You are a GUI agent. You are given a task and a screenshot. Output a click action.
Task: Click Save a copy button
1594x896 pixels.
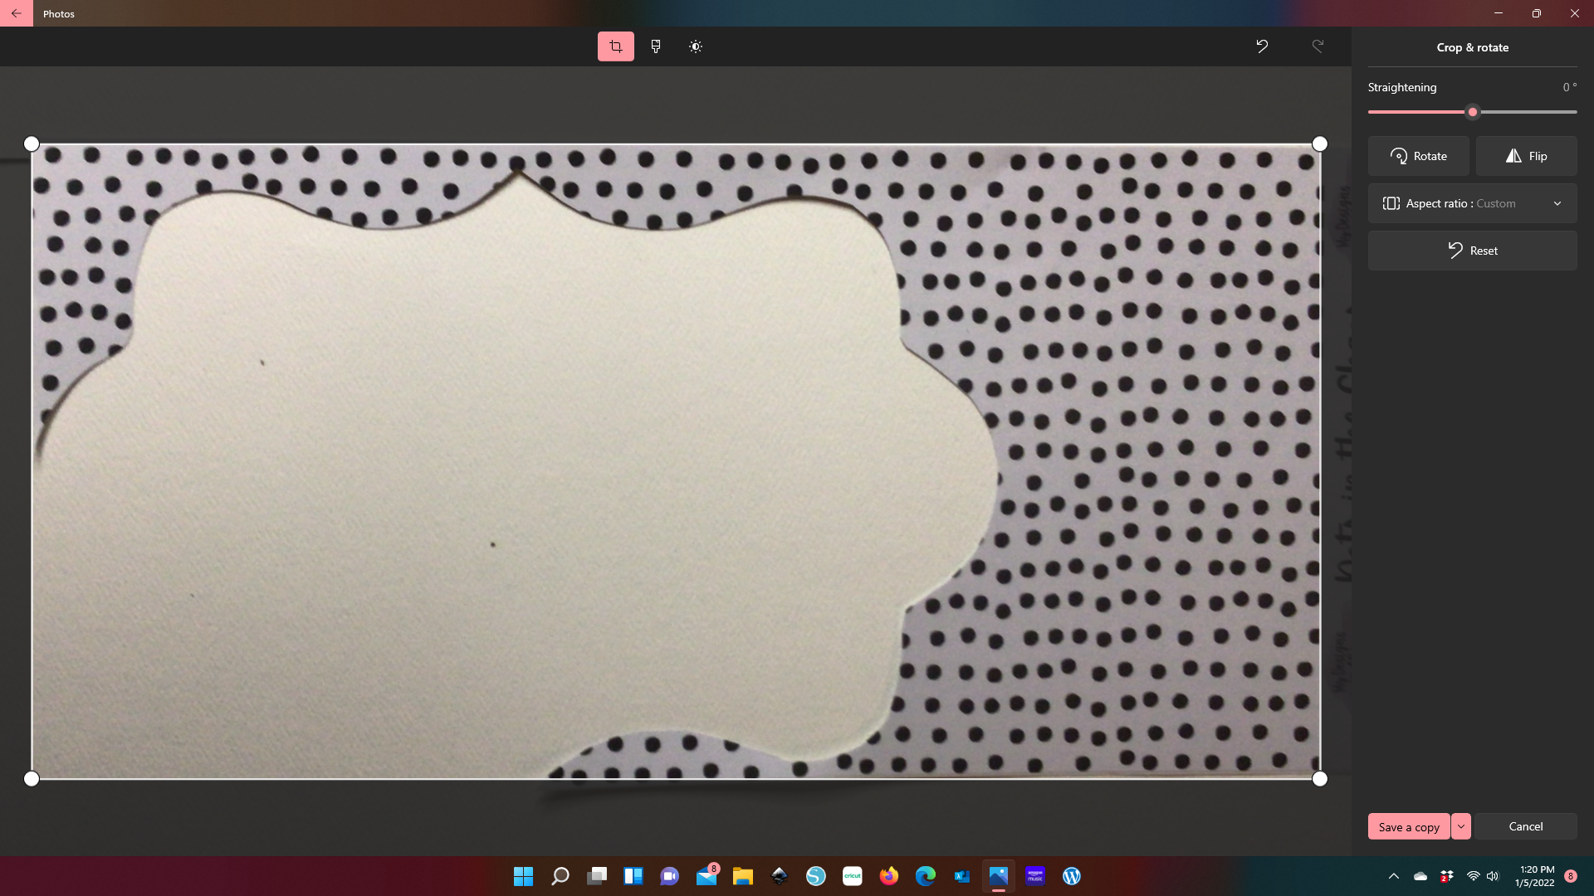click(1409, 826)
